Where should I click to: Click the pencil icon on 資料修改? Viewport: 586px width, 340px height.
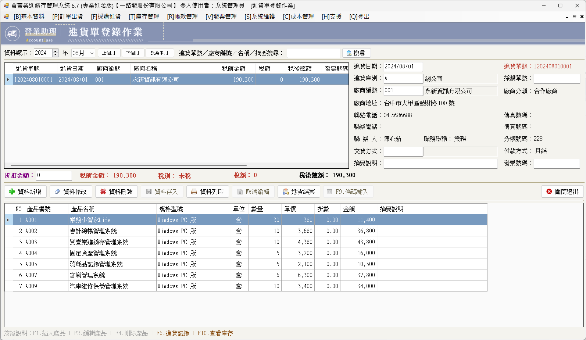pos(57,192)
